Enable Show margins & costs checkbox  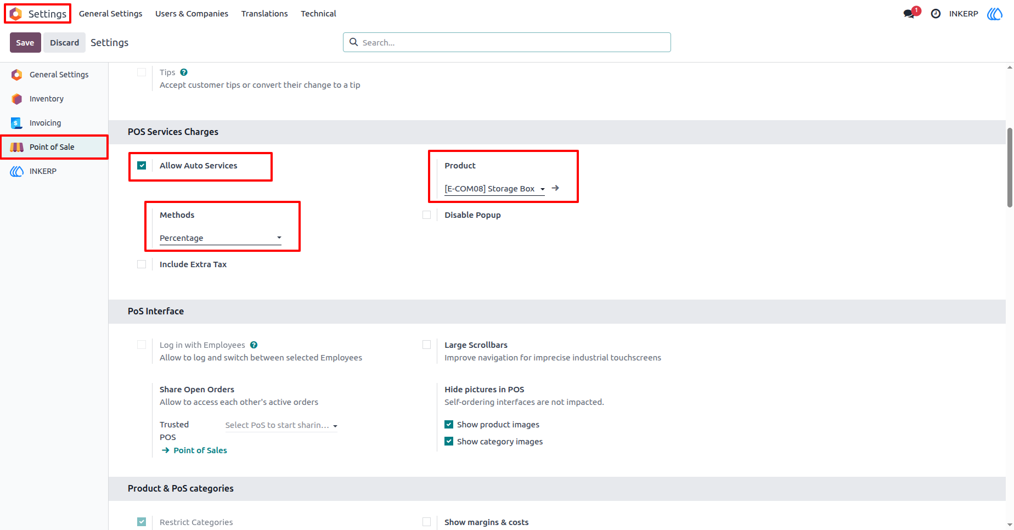(x=427, y=522)
